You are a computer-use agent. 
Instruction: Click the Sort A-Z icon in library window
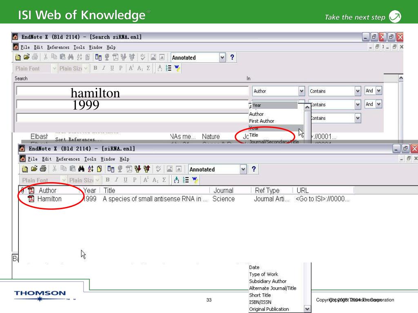[91, 169]
